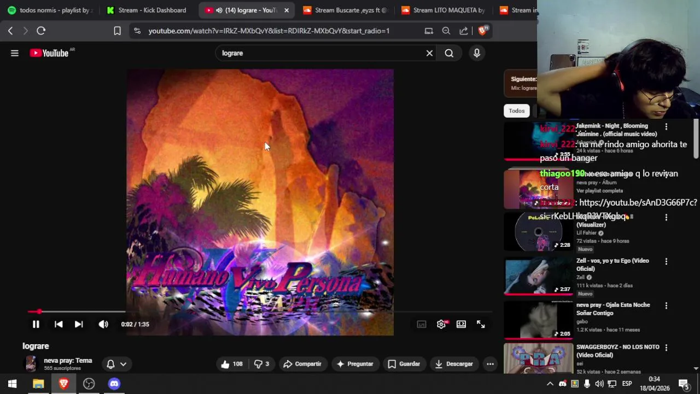The image size is (700, 394).
Task: Run search with the magnifier button
Action: click(x=449, y=53)
